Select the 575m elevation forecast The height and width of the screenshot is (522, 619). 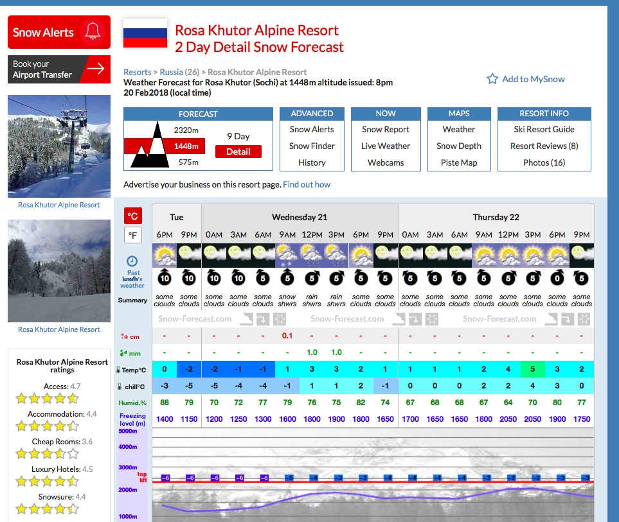(x=188, y=162)
